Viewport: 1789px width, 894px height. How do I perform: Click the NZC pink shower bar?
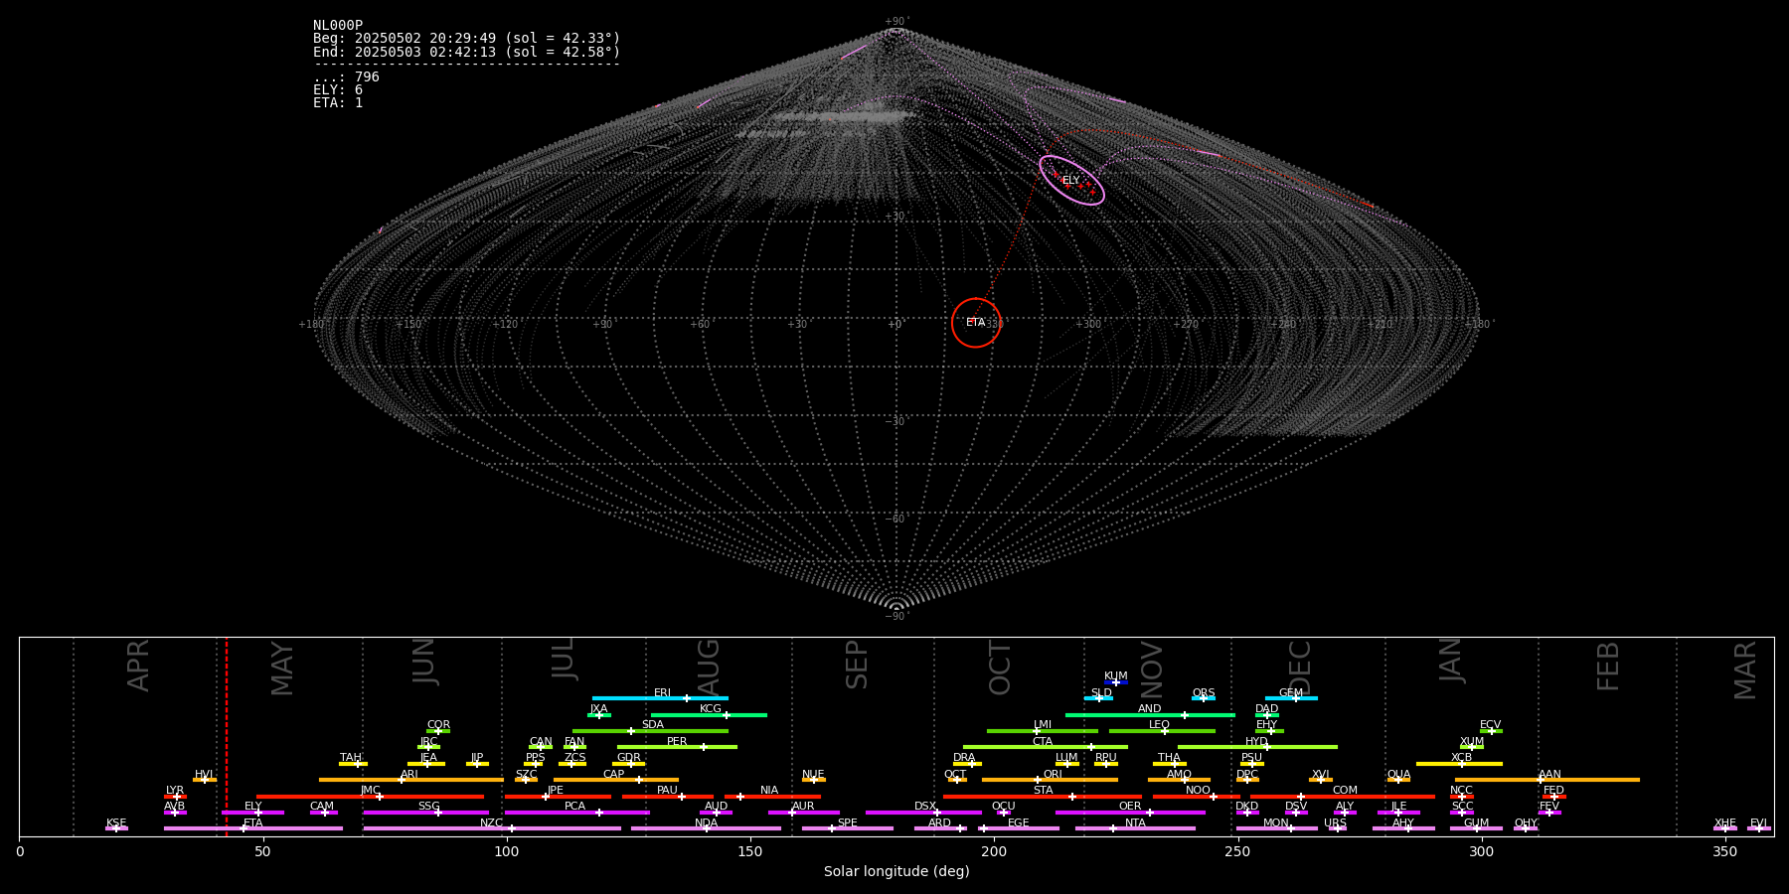[x=492, y=828]
